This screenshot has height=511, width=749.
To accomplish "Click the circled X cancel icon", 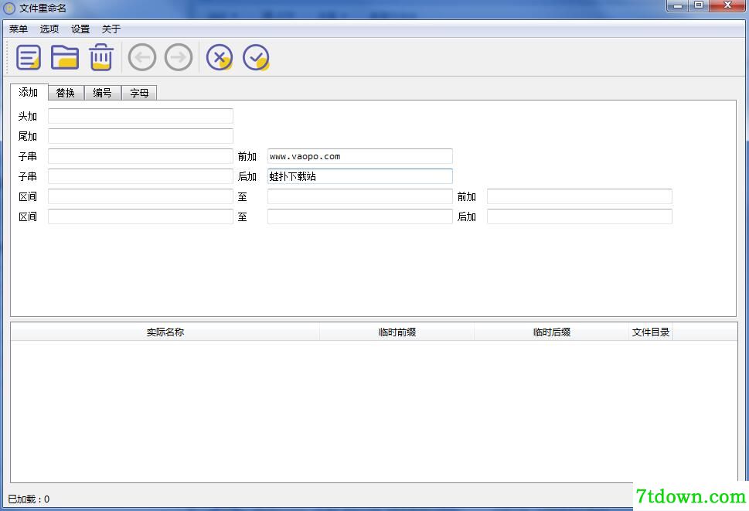I will (x=220, y=57).
